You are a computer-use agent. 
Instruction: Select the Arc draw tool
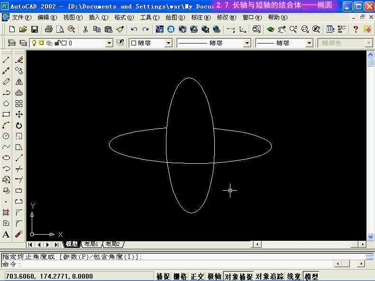click(x=6, y=125)
